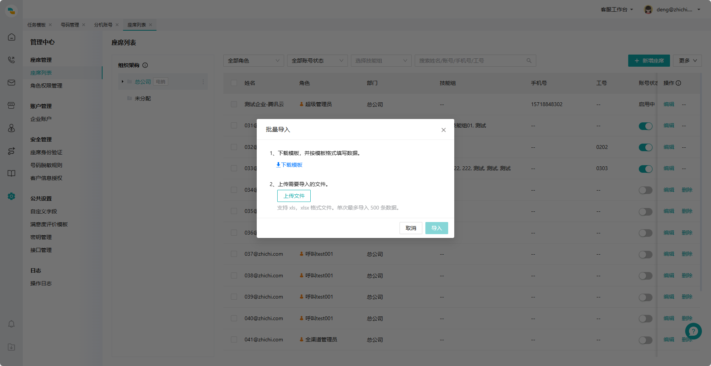Click the app logo at top left
Image resolution: width=711 pixels, height=366 pixels.
pyautogui.click(x=11, y=11)
